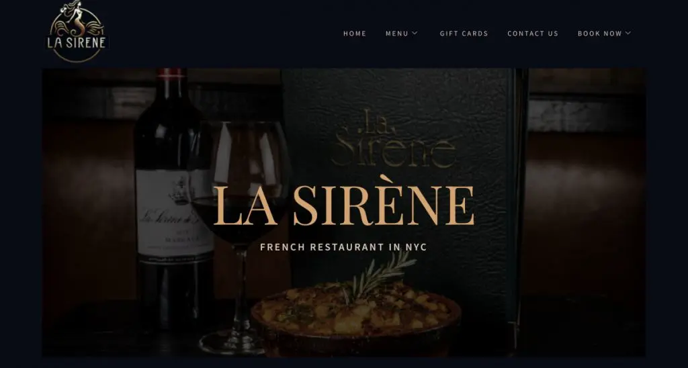The width and height of the screenshot is (688, 368).
Task: Visit the CONTACT US page
Action: pyautogui.click(x=533, y=34)
